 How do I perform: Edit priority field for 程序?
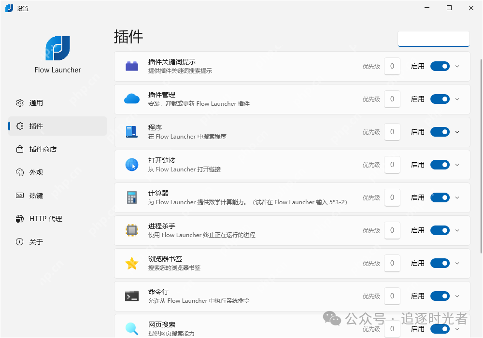[x=392, y=132]
